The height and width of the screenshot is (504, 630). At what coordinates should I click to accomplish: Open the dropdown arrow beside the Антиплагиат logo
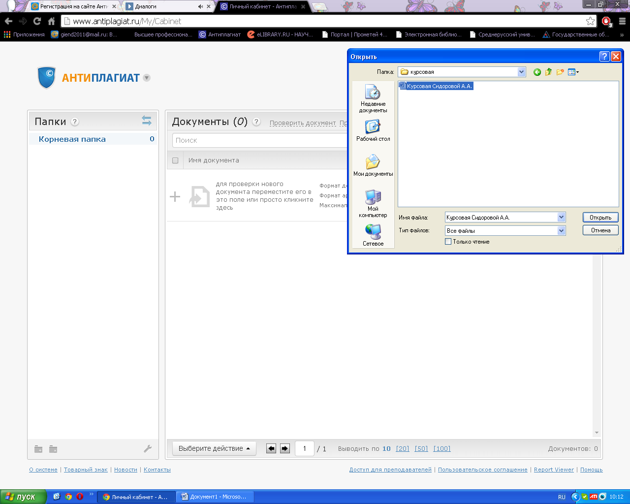(146, 78)
